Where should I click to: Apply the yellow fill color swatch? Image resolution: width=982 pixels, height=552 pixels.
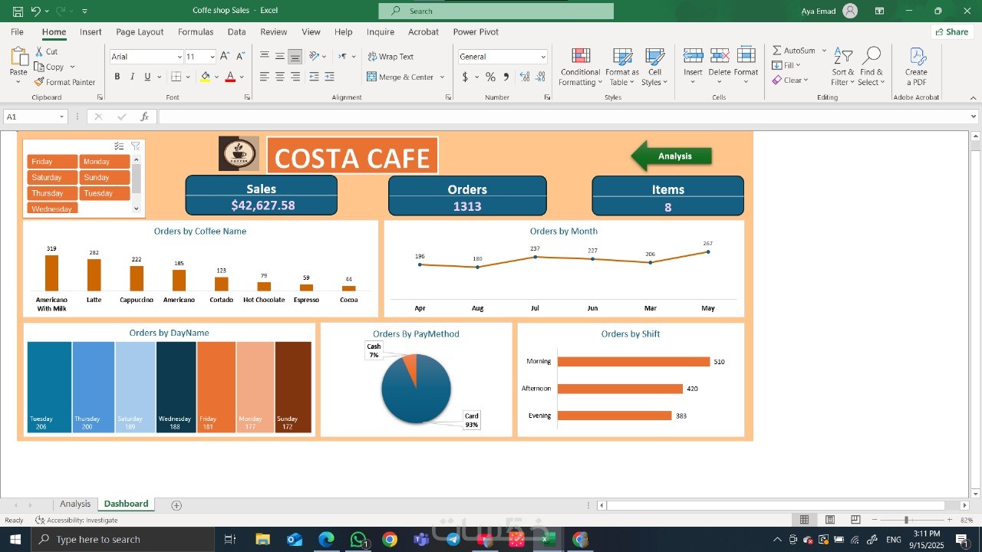205,77
